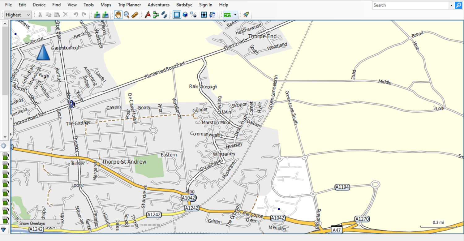This screenshot has height=241, width=464.
Task: Click the Green Lane South label
Action: click(x=291, y=107)
